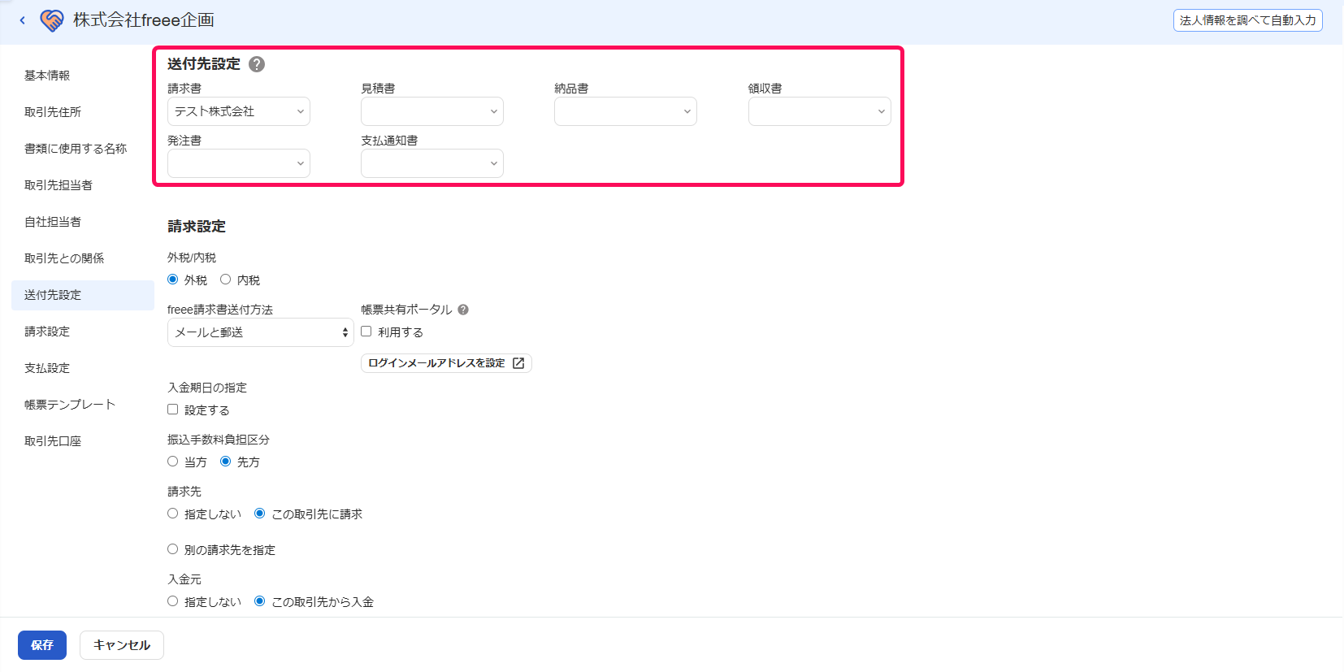The width and height of the screenshot is (1344, 672).
Task: Click the 送付先設定 section heading
Action: (204, 64)
